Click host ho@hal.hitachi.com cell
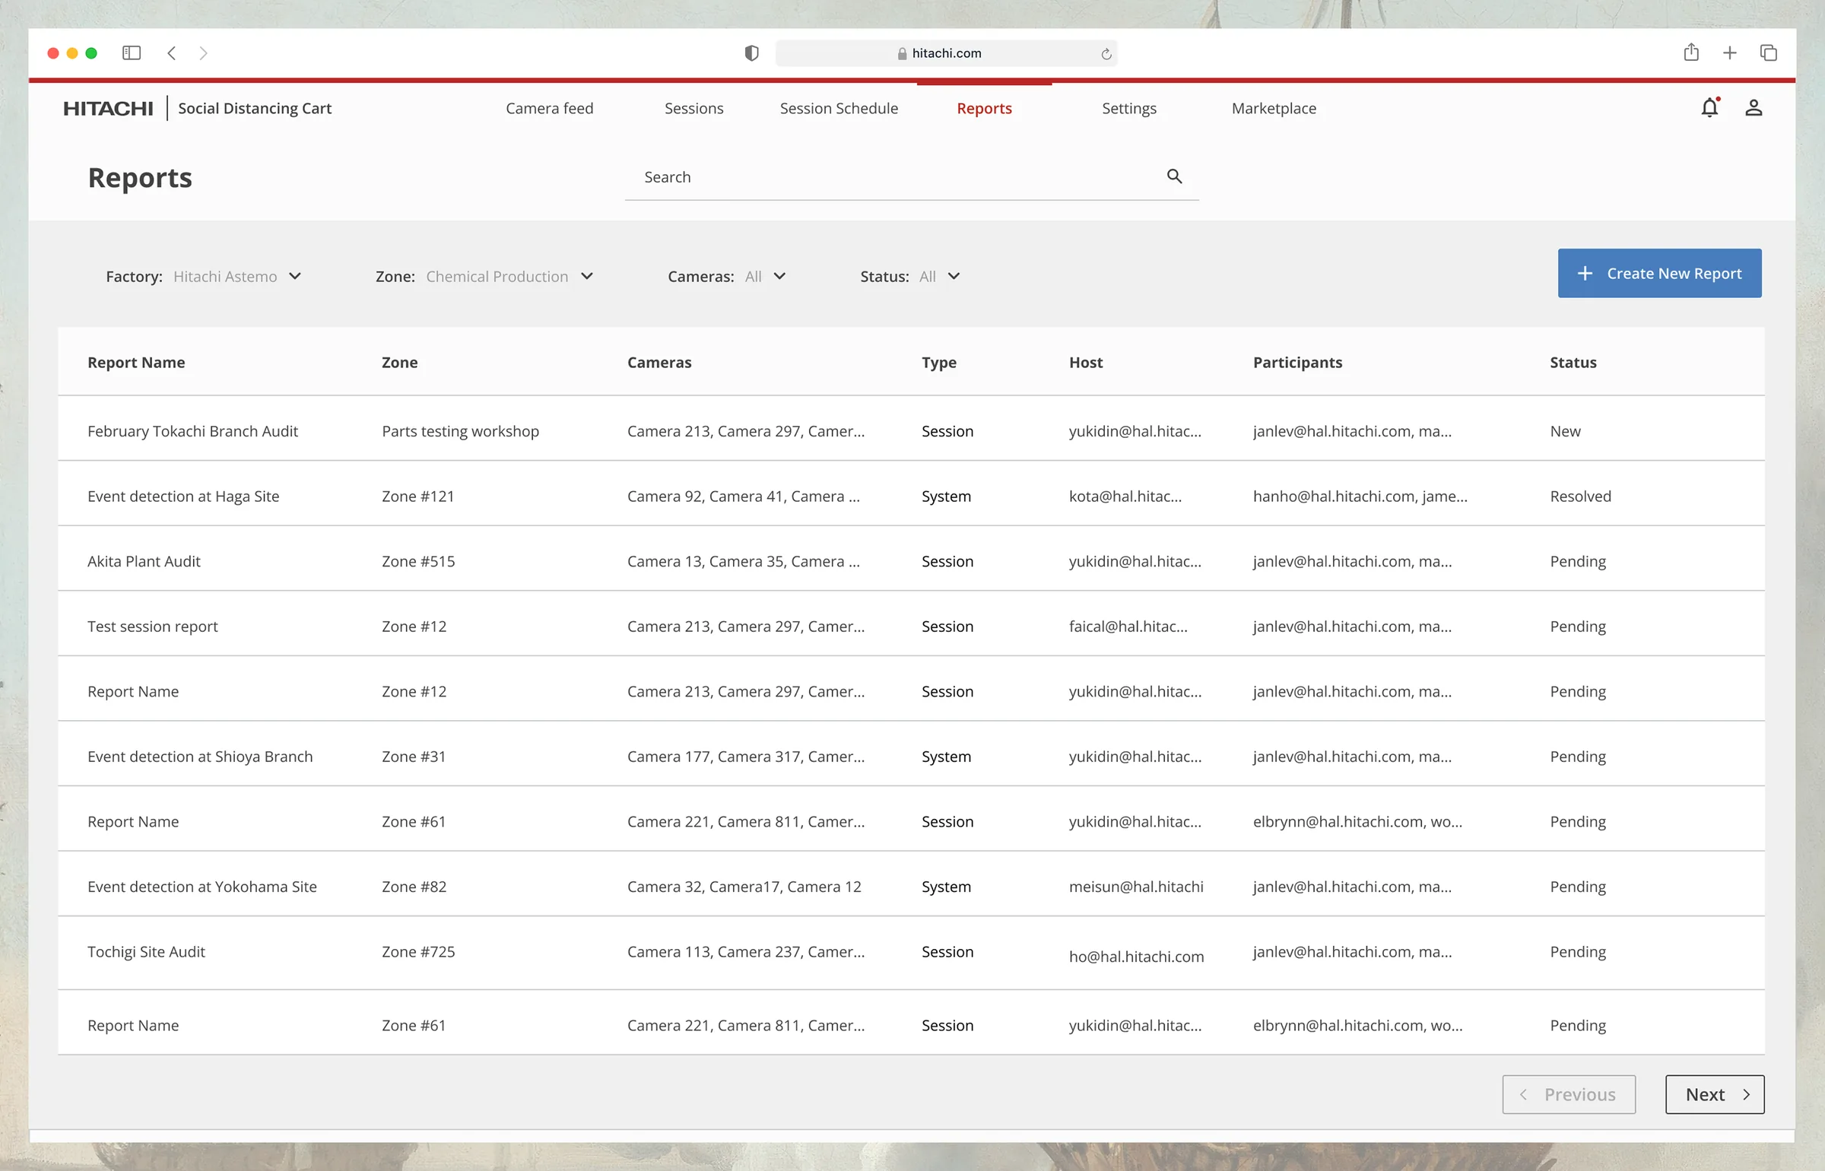1825x1171 pixels. [x=1136, y=957]
